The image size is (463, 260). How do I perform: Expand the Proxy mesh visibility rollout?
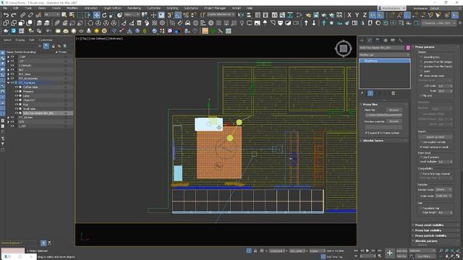click(x=436, y=225)
